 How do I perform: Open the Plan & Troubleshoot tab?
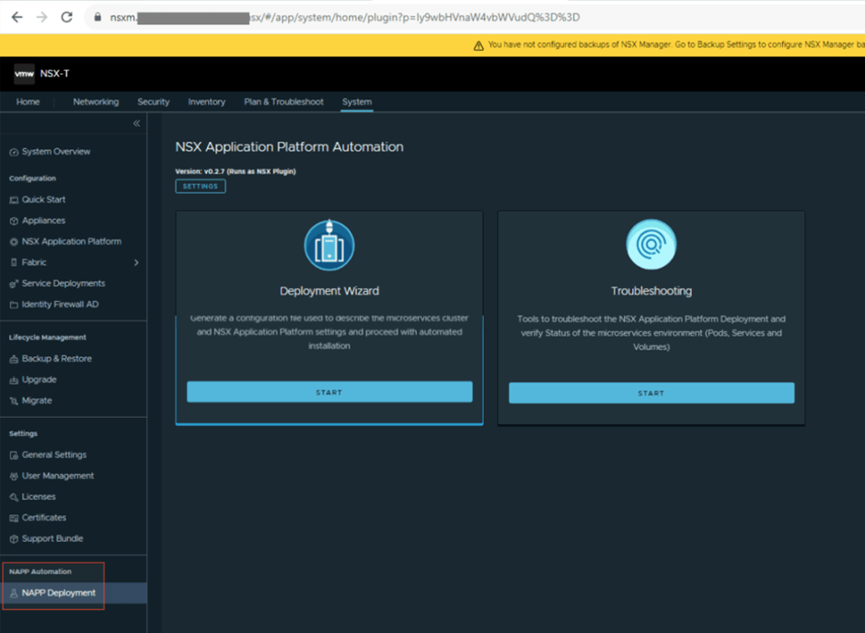tap(283, 102)
